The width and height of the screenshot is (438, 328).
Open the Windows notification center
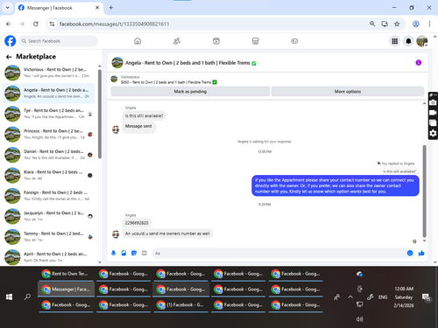(x=427, y=297)
